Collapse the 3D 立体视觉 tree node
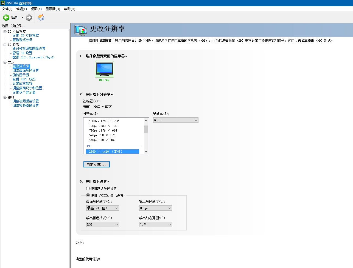The image size is (353, 268). pos(5,32)
